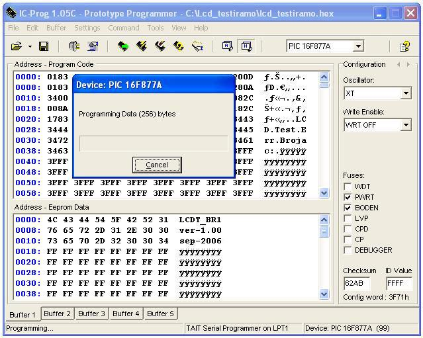Screen dimensions: 423x338
Task: Open hardware settings chip icon
Action: (x=74, y=46)
